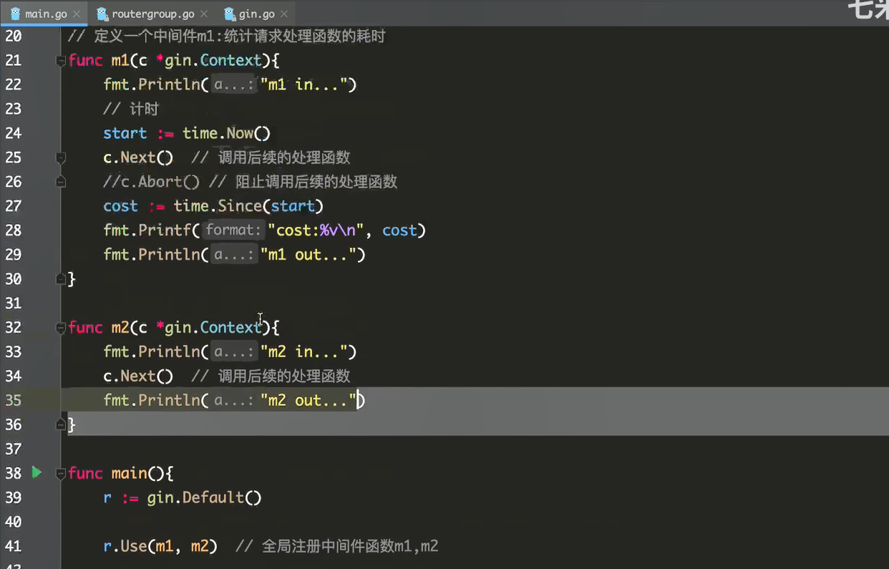889x569 pixels.
Task: Open the routergroup.go tab
Action: click(152, 14)
